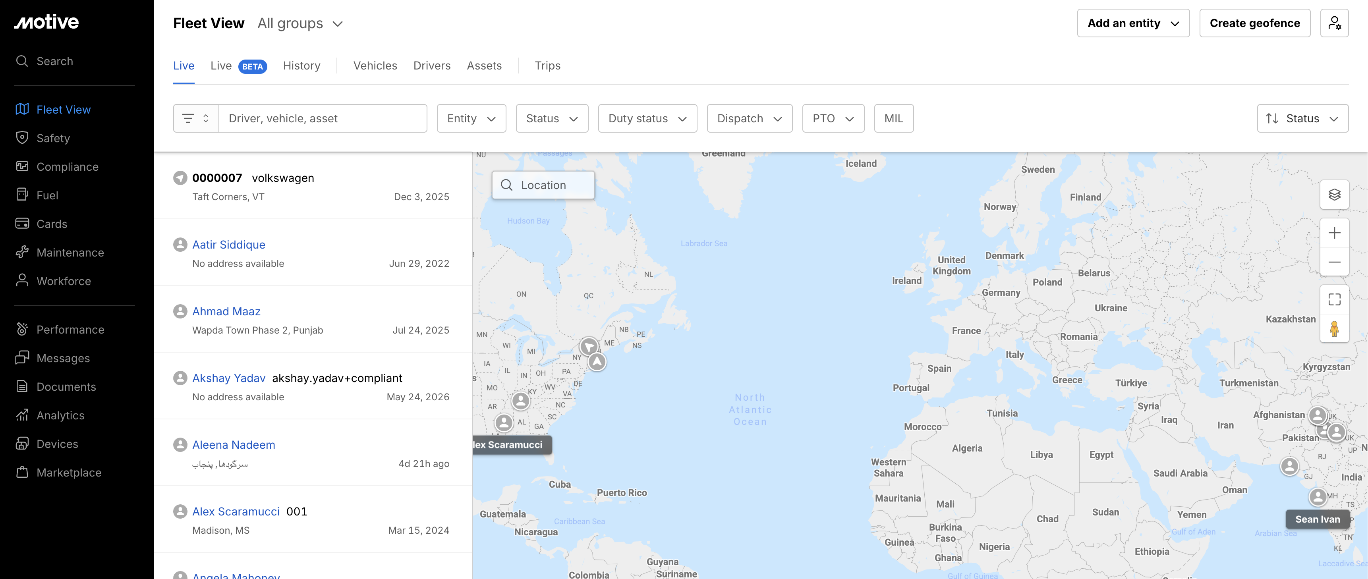The image size is (1368, 579).
Task: Open the Duty status filter
Action: (647, 118)
